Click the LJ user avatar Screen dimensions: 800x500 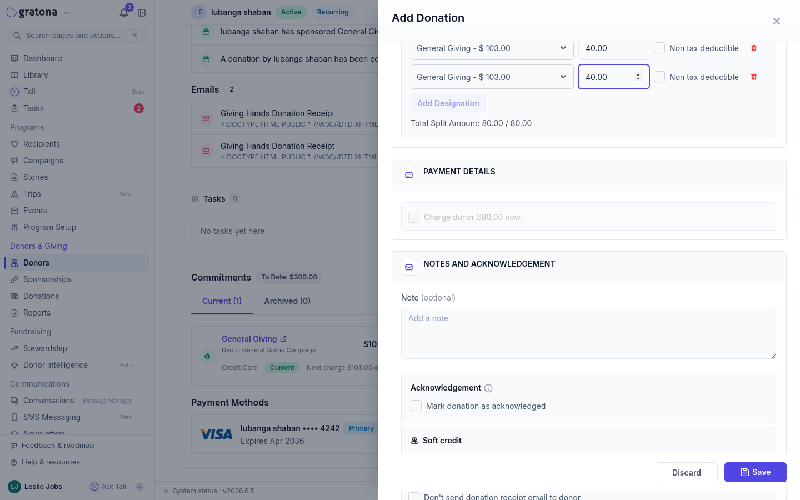click(14, 487)
